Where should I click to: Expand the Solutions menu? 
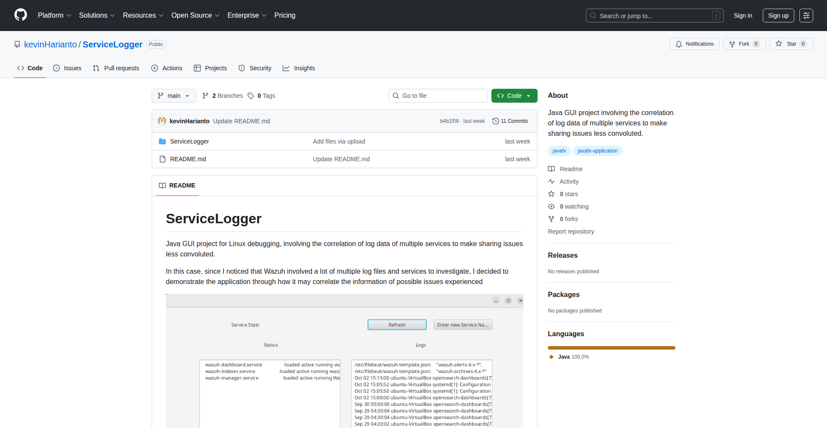pyautogui.click(x=97, y=15)
